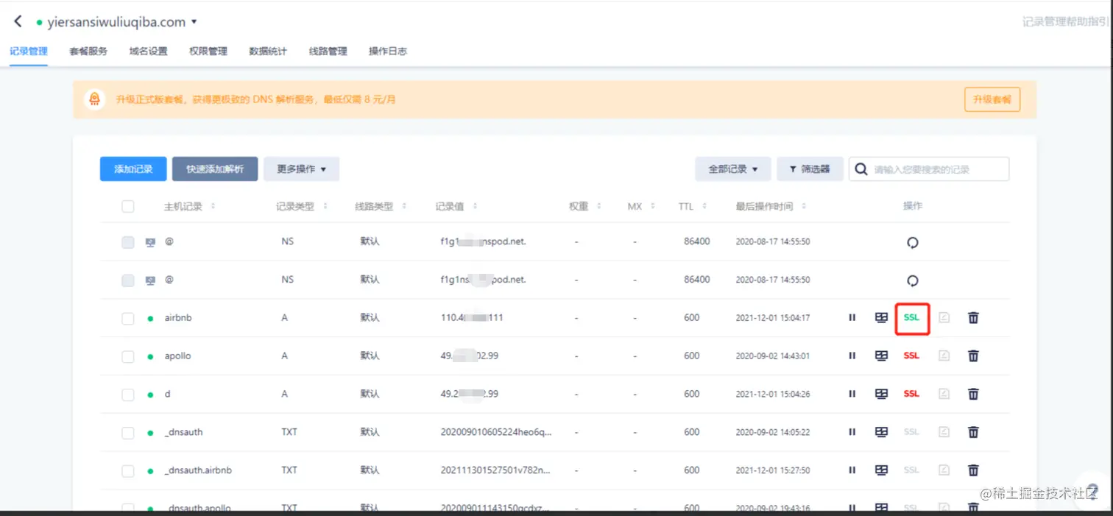1113x516 pixels.
Task: Click the search magnifier icon
Action: click(861, 169)
